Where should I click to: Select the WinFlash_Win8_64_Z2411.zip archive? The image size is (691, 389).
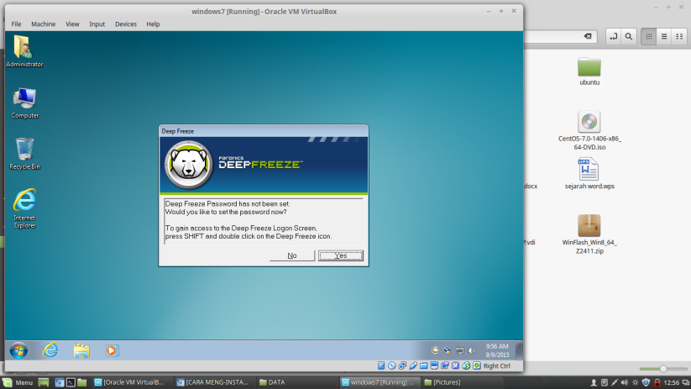point(589,234)
